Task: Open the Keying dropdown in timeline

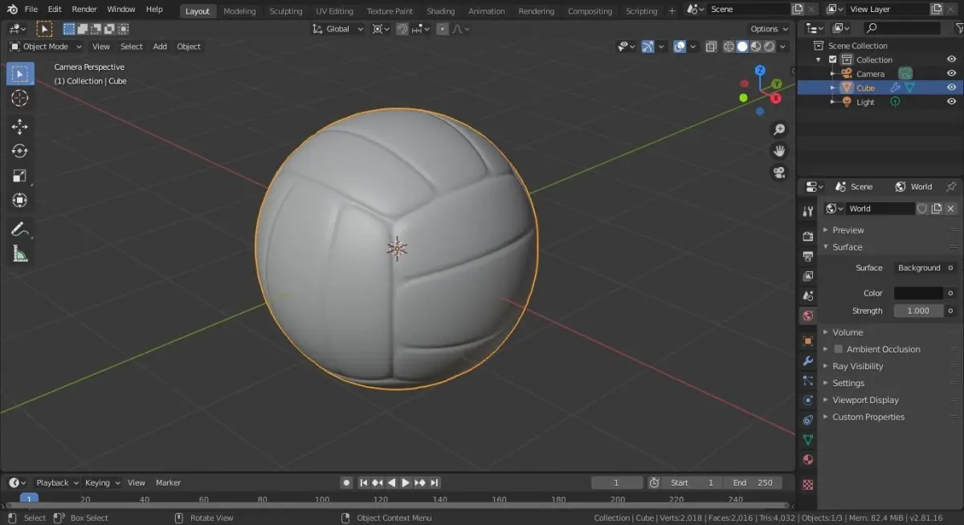Action: click(102, 482)
